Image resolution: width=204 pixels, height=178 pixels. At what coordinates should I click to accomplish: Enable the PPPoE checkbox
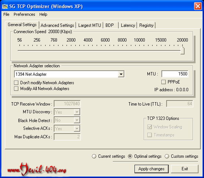pos(164,82)
